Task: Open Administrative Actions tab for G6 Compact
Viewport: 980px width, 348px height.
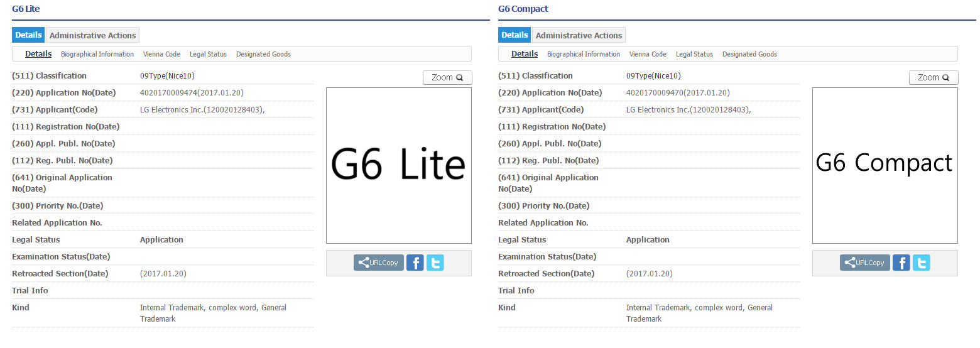Action: (x=579, y=35)
